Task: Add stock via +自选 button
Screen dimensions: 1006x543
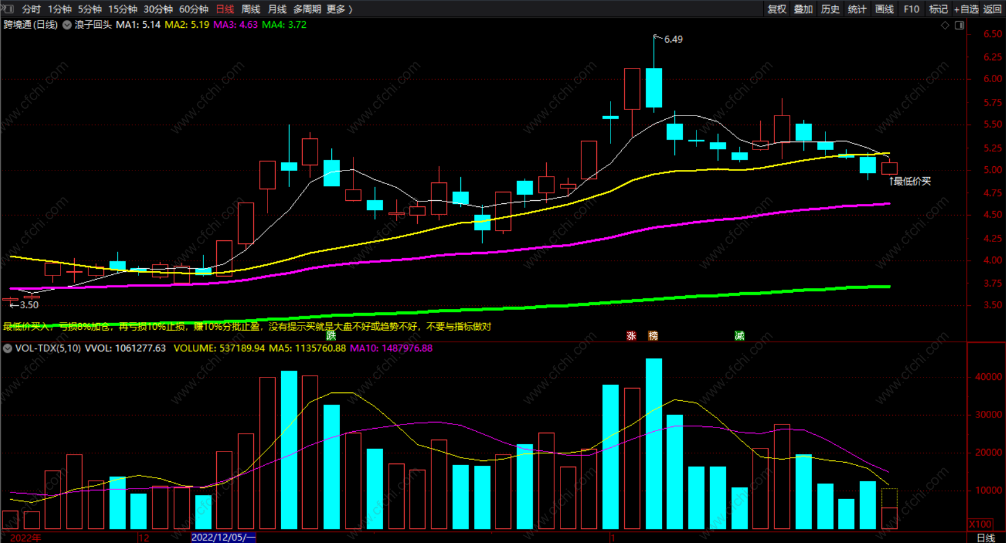Action: click(x=966, y=9)
